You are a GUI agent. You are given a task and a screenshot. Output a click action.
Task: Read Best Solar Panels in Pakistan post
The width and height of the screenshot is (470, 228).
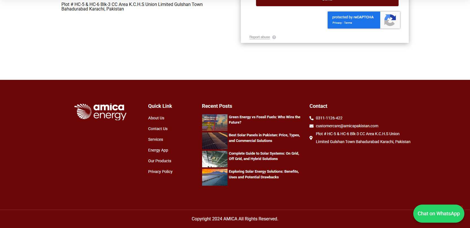[x=264, y=138]
